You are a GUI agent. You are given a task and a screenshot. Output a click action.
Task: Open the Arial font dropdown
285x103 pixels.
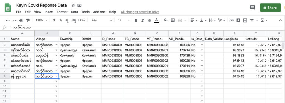(102, 20)
